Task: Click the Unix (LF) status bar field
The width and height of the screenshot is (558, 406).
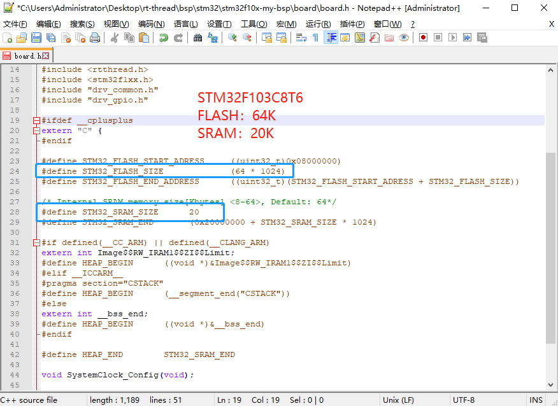Action: [x=414, y=400]
